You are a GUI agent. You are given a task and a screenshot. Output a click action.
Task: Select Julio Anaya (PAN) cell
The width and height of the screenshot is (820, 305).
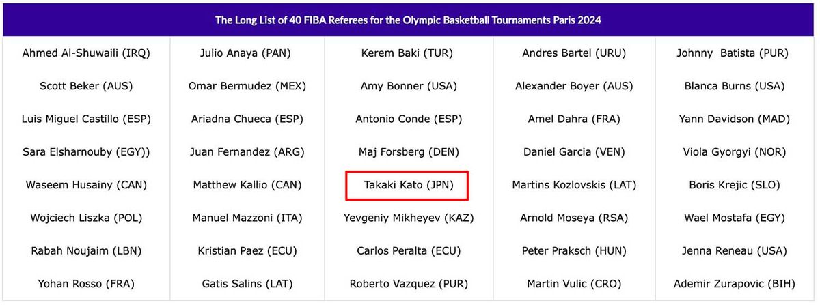[247, 53]
